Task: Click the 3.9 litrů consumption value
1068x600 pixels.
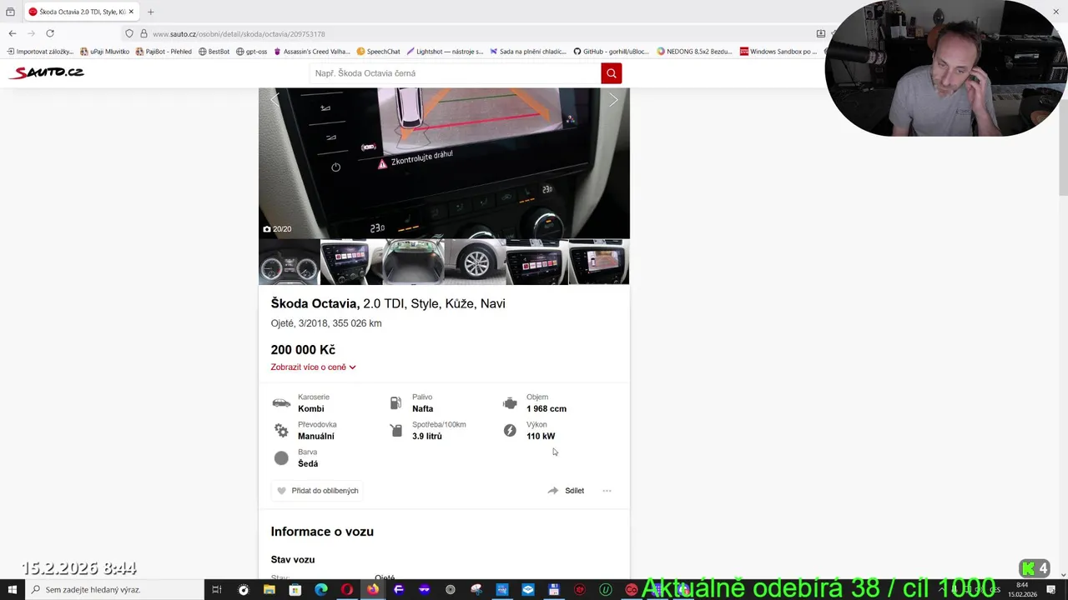Action: coord(427,437)
